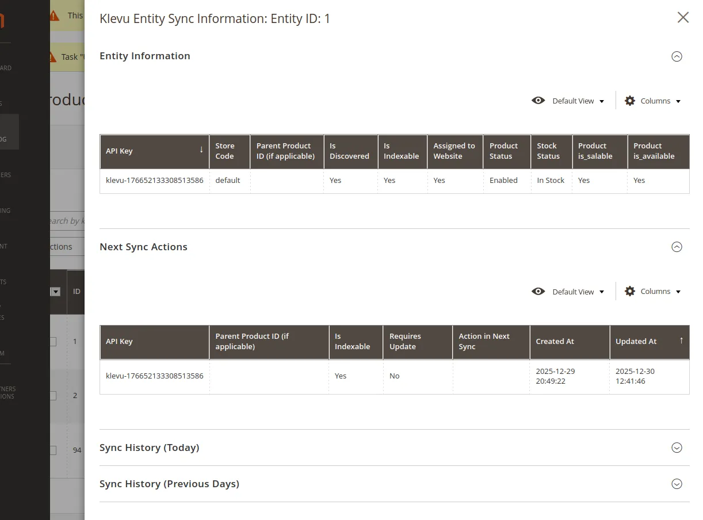The height and width of the screenshot is (520, 703).
Task: Click the 'In Stock' status cell
Action: pyautogui.click(x=551, y=181)
